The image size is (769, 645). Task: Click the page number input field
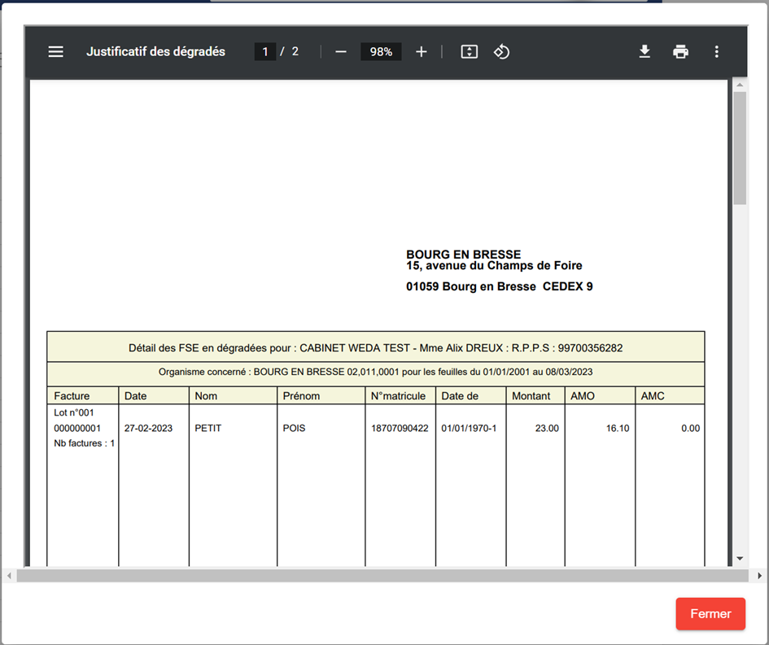(264, 52)
